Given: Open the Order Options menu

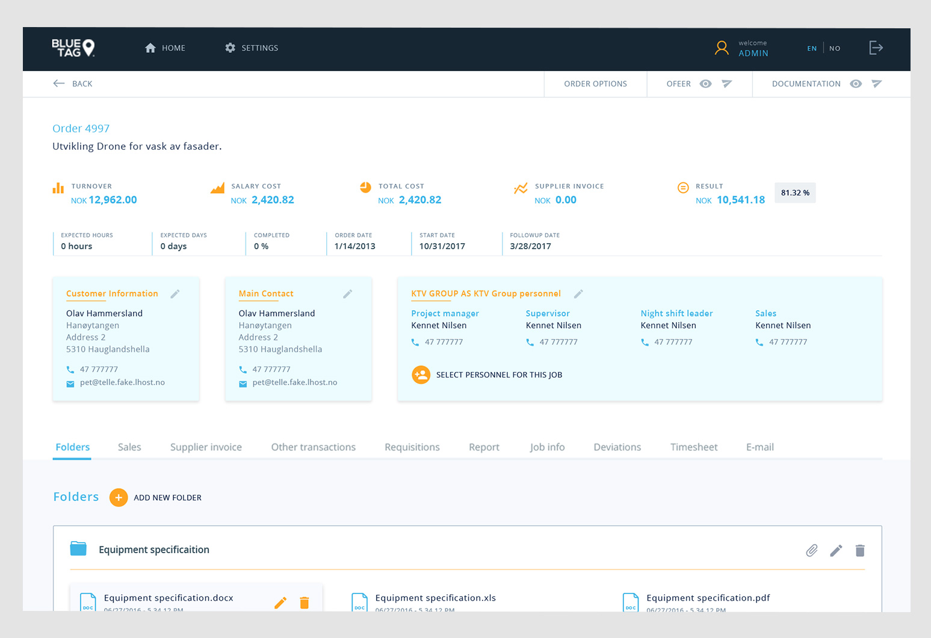Looking at the screenshot, I should (x=595, y=84).
